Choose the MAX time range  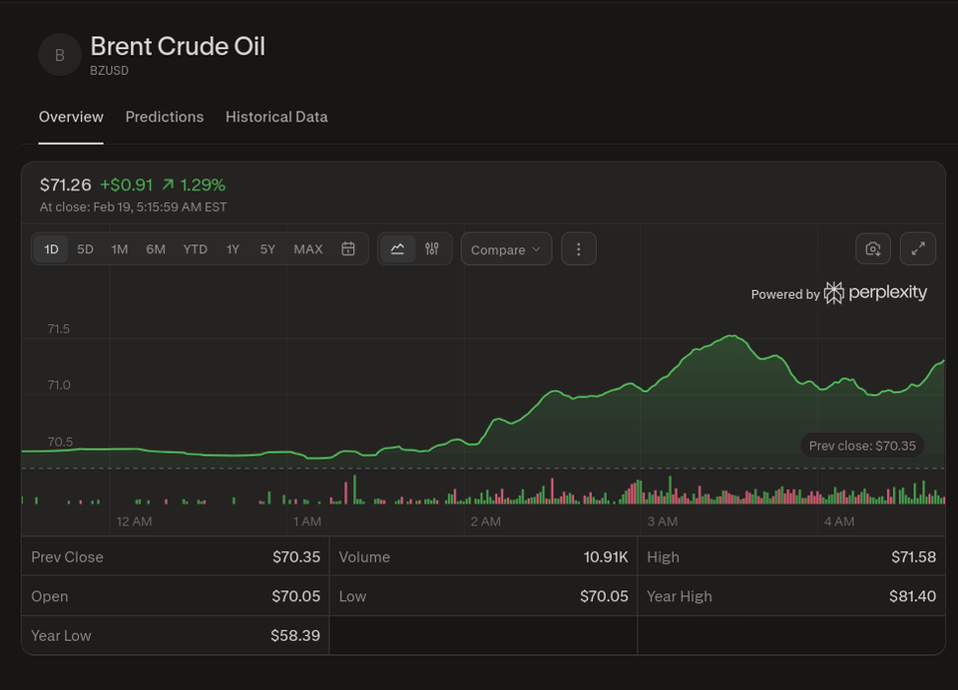pyautogui.click(x=308, y=249)
